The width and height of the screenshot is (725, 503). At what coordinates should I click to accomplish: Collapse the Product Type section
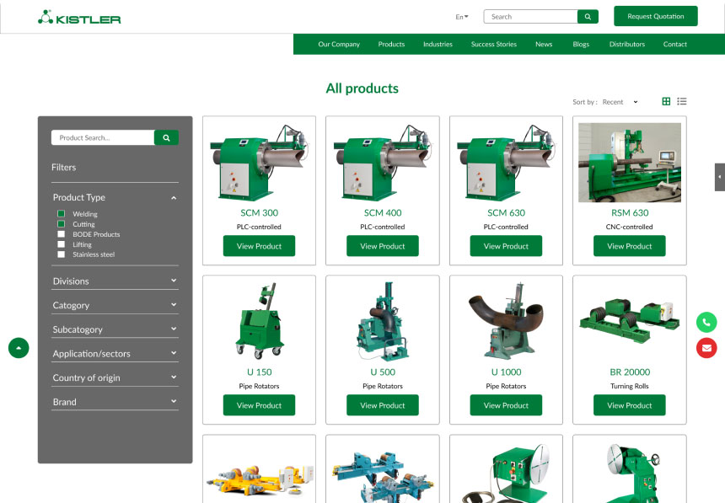[174, 197]
